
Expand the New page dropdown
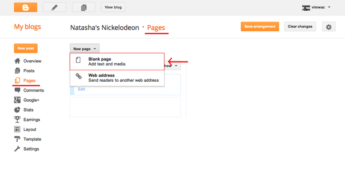pos(85,49)
